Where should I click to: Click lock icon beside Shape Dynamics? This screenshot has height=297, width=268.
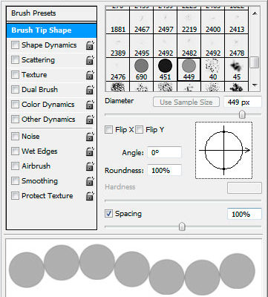(90, 45)
